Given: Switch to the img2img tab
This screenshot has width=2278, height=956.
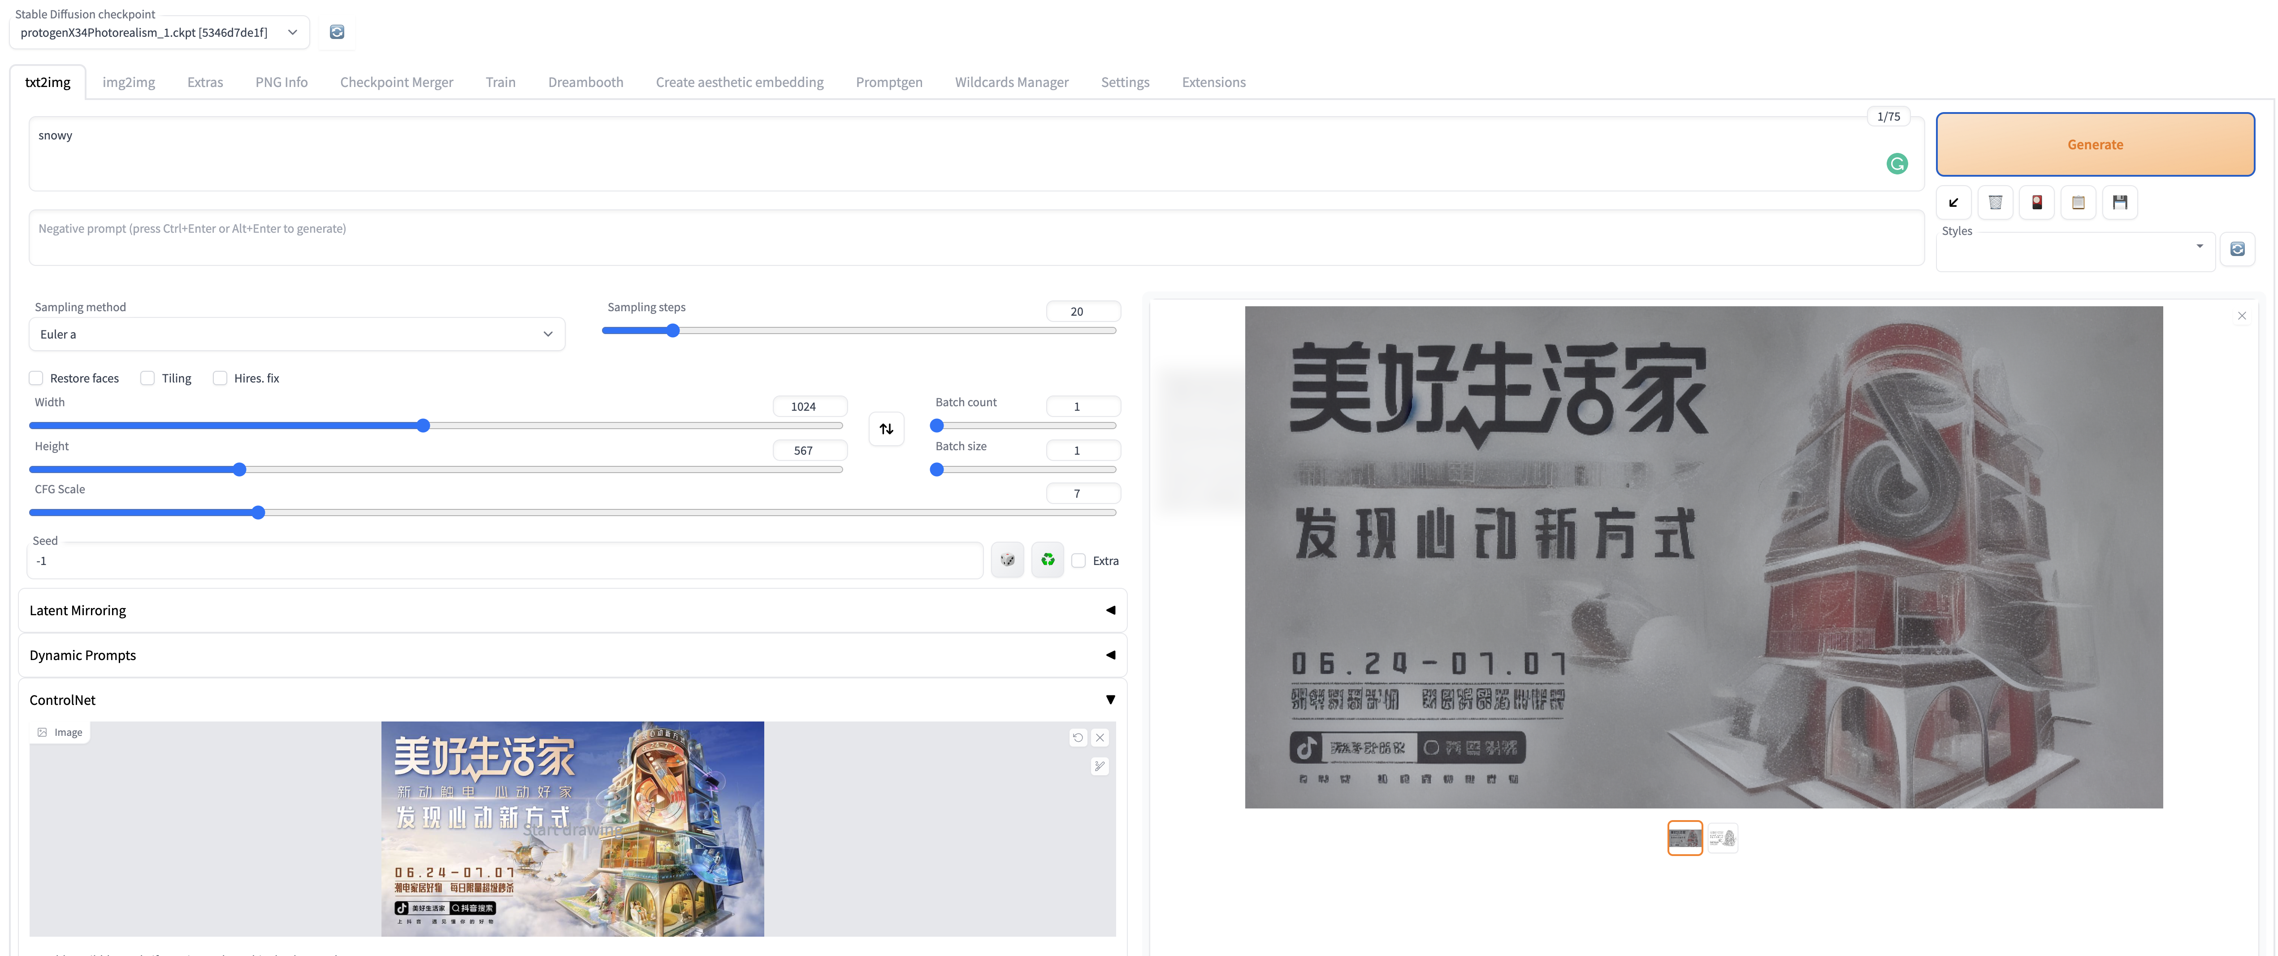Looking at the screenshot, I should tap(128, 82).
